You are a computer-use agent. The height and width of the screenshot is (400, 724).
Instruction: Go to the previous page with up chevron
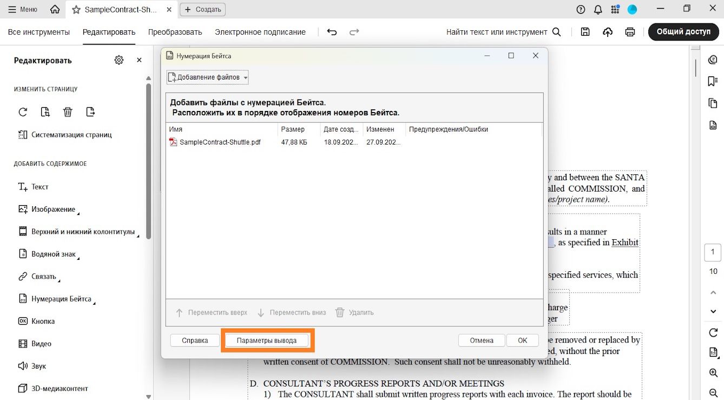tap(713, 293)
